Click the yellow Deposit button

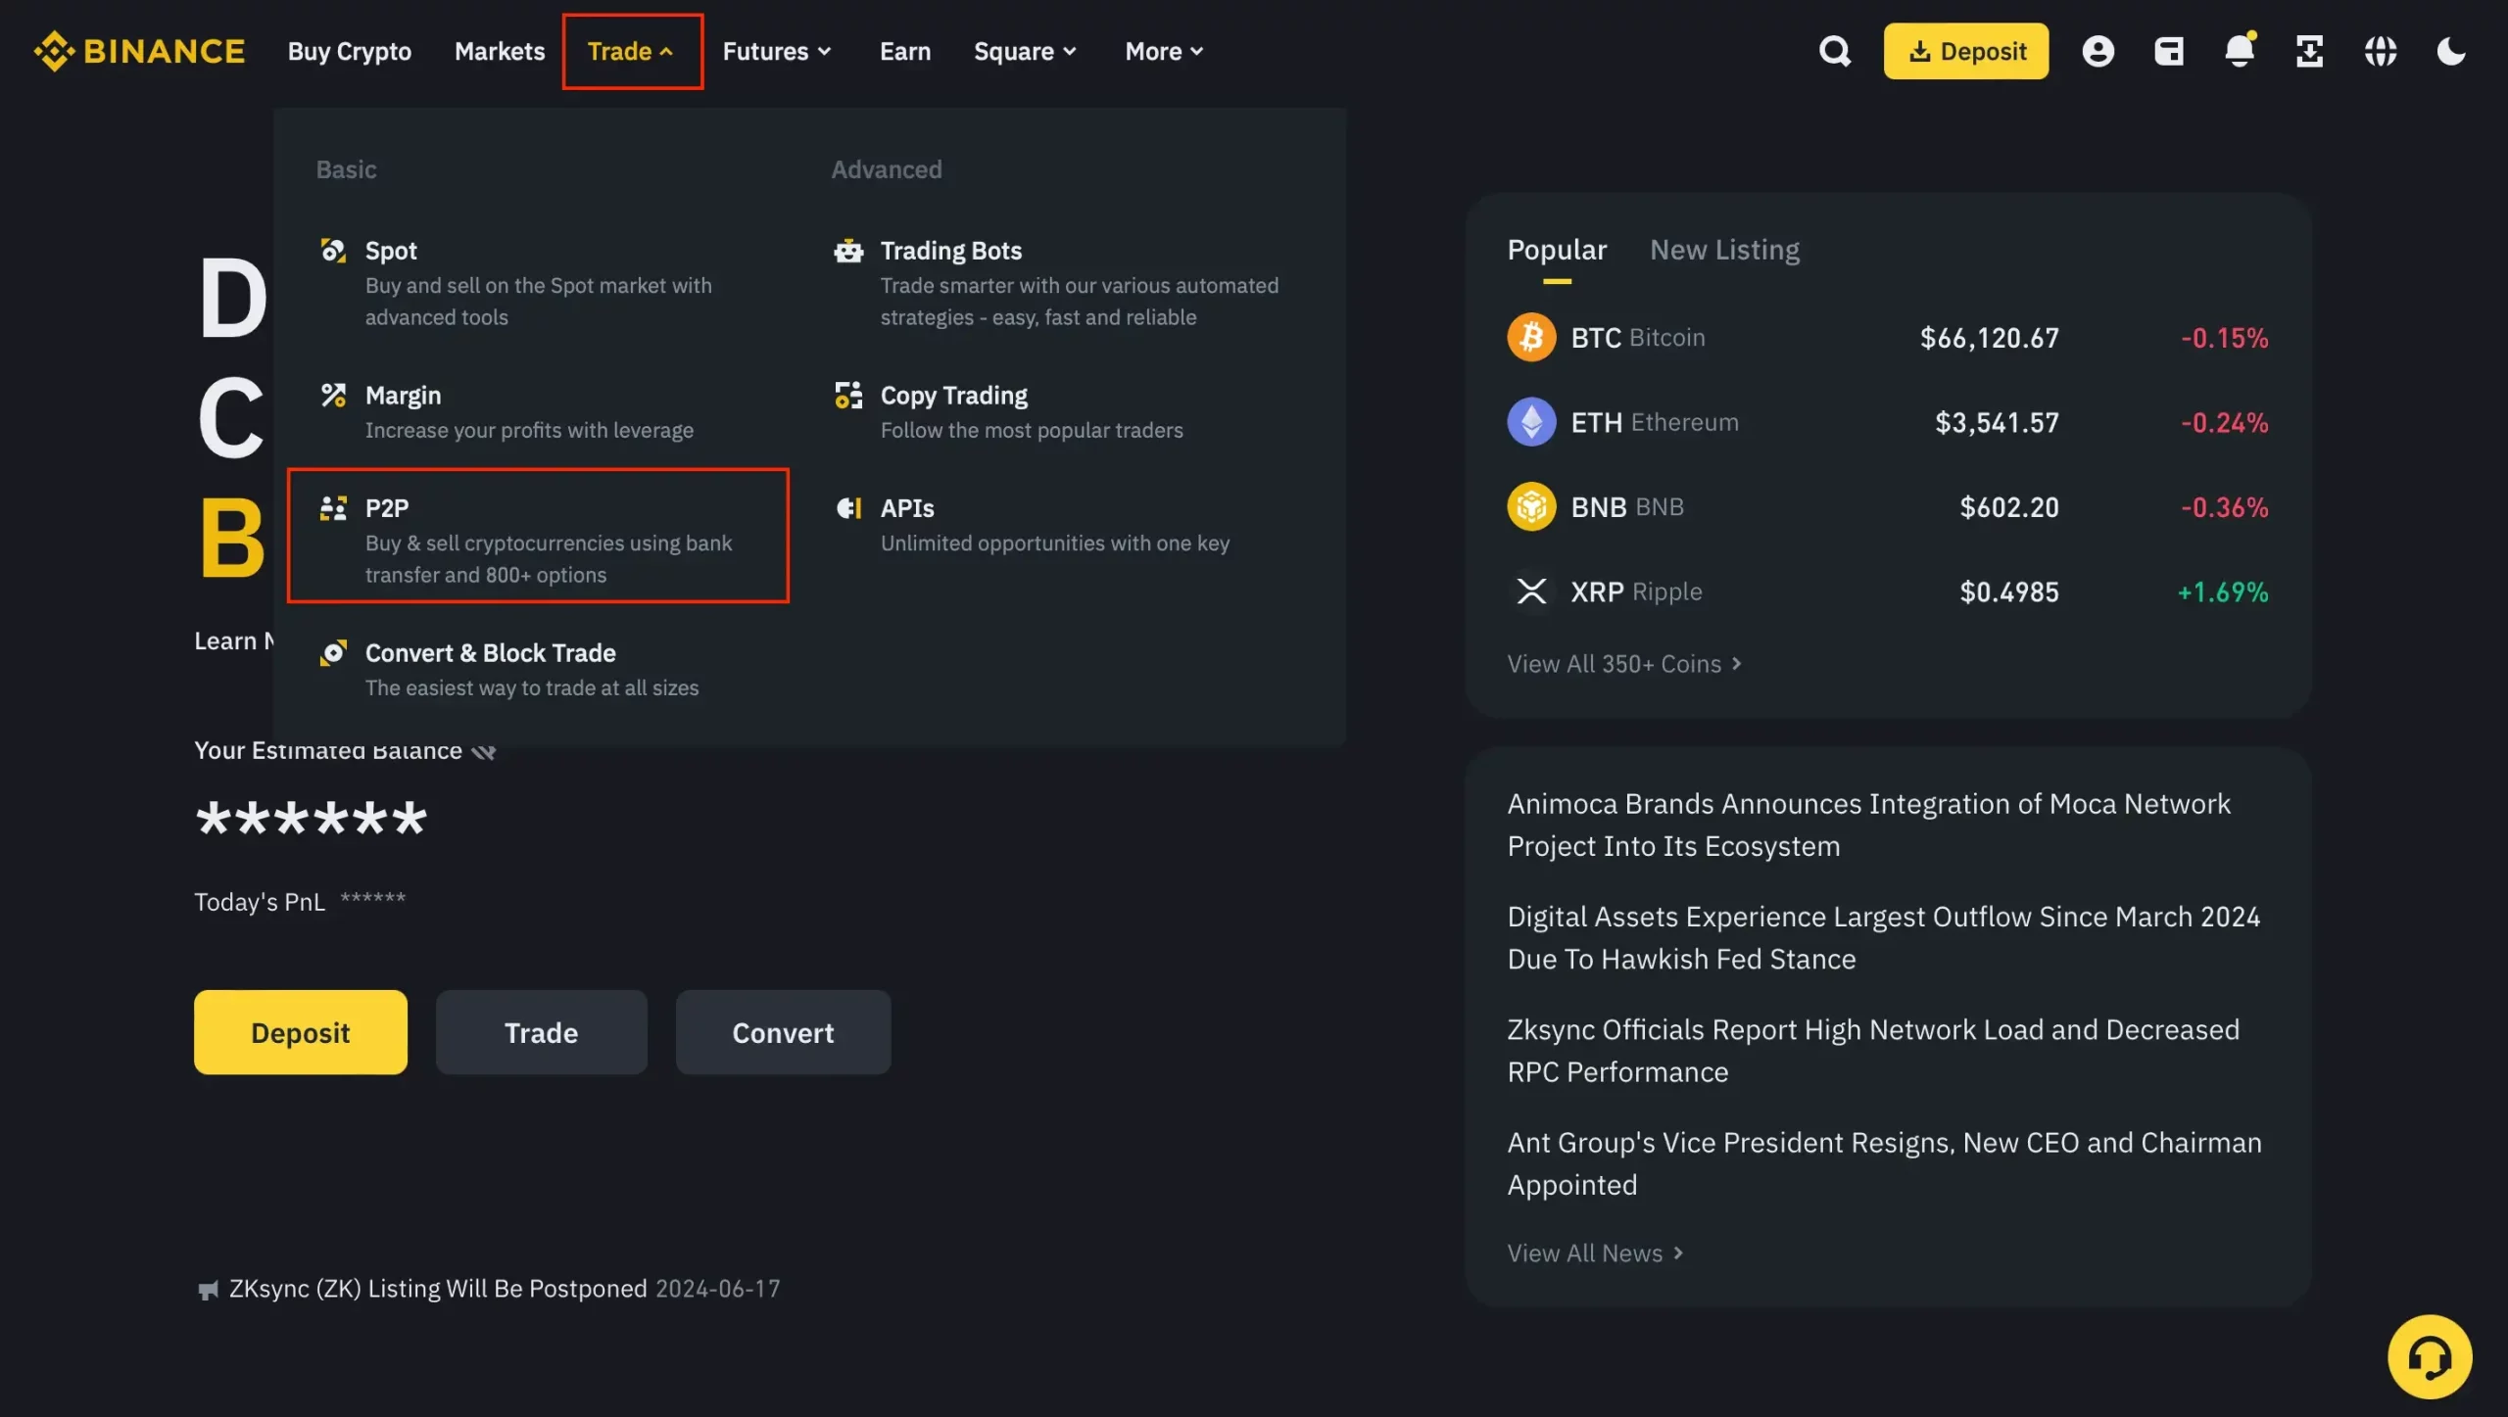[300, 1031]
